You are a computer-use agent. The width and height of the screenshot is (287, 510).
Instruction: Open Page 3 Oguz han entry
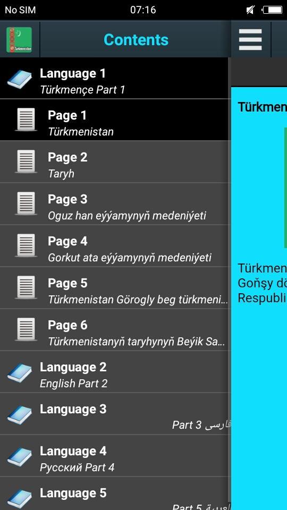point(114,203)
